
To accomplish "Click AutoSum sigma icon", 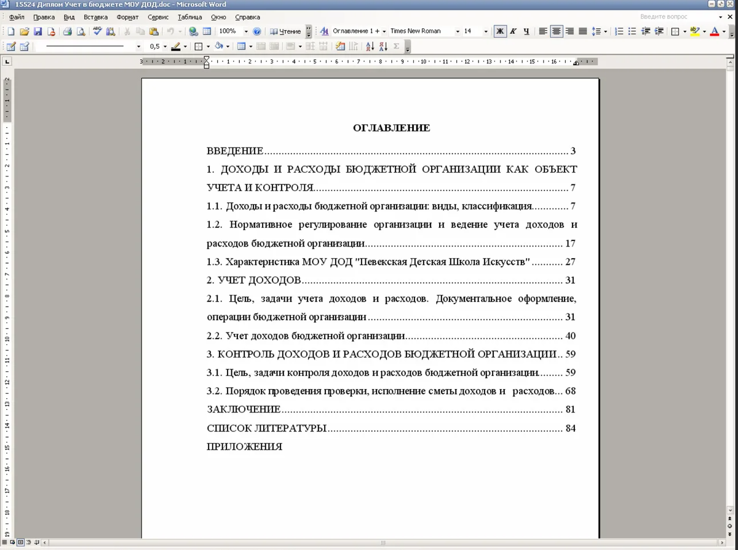I will tap(396, 46).
